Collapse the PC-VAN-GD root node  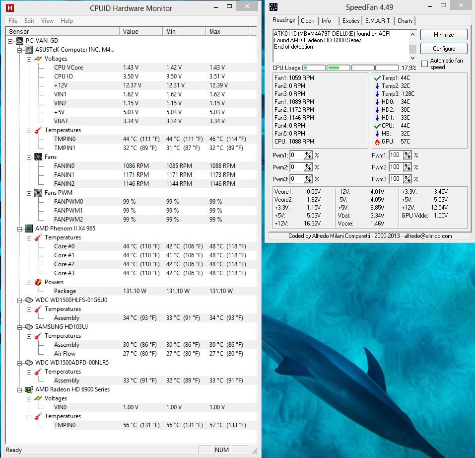click(x=10, y=41)
